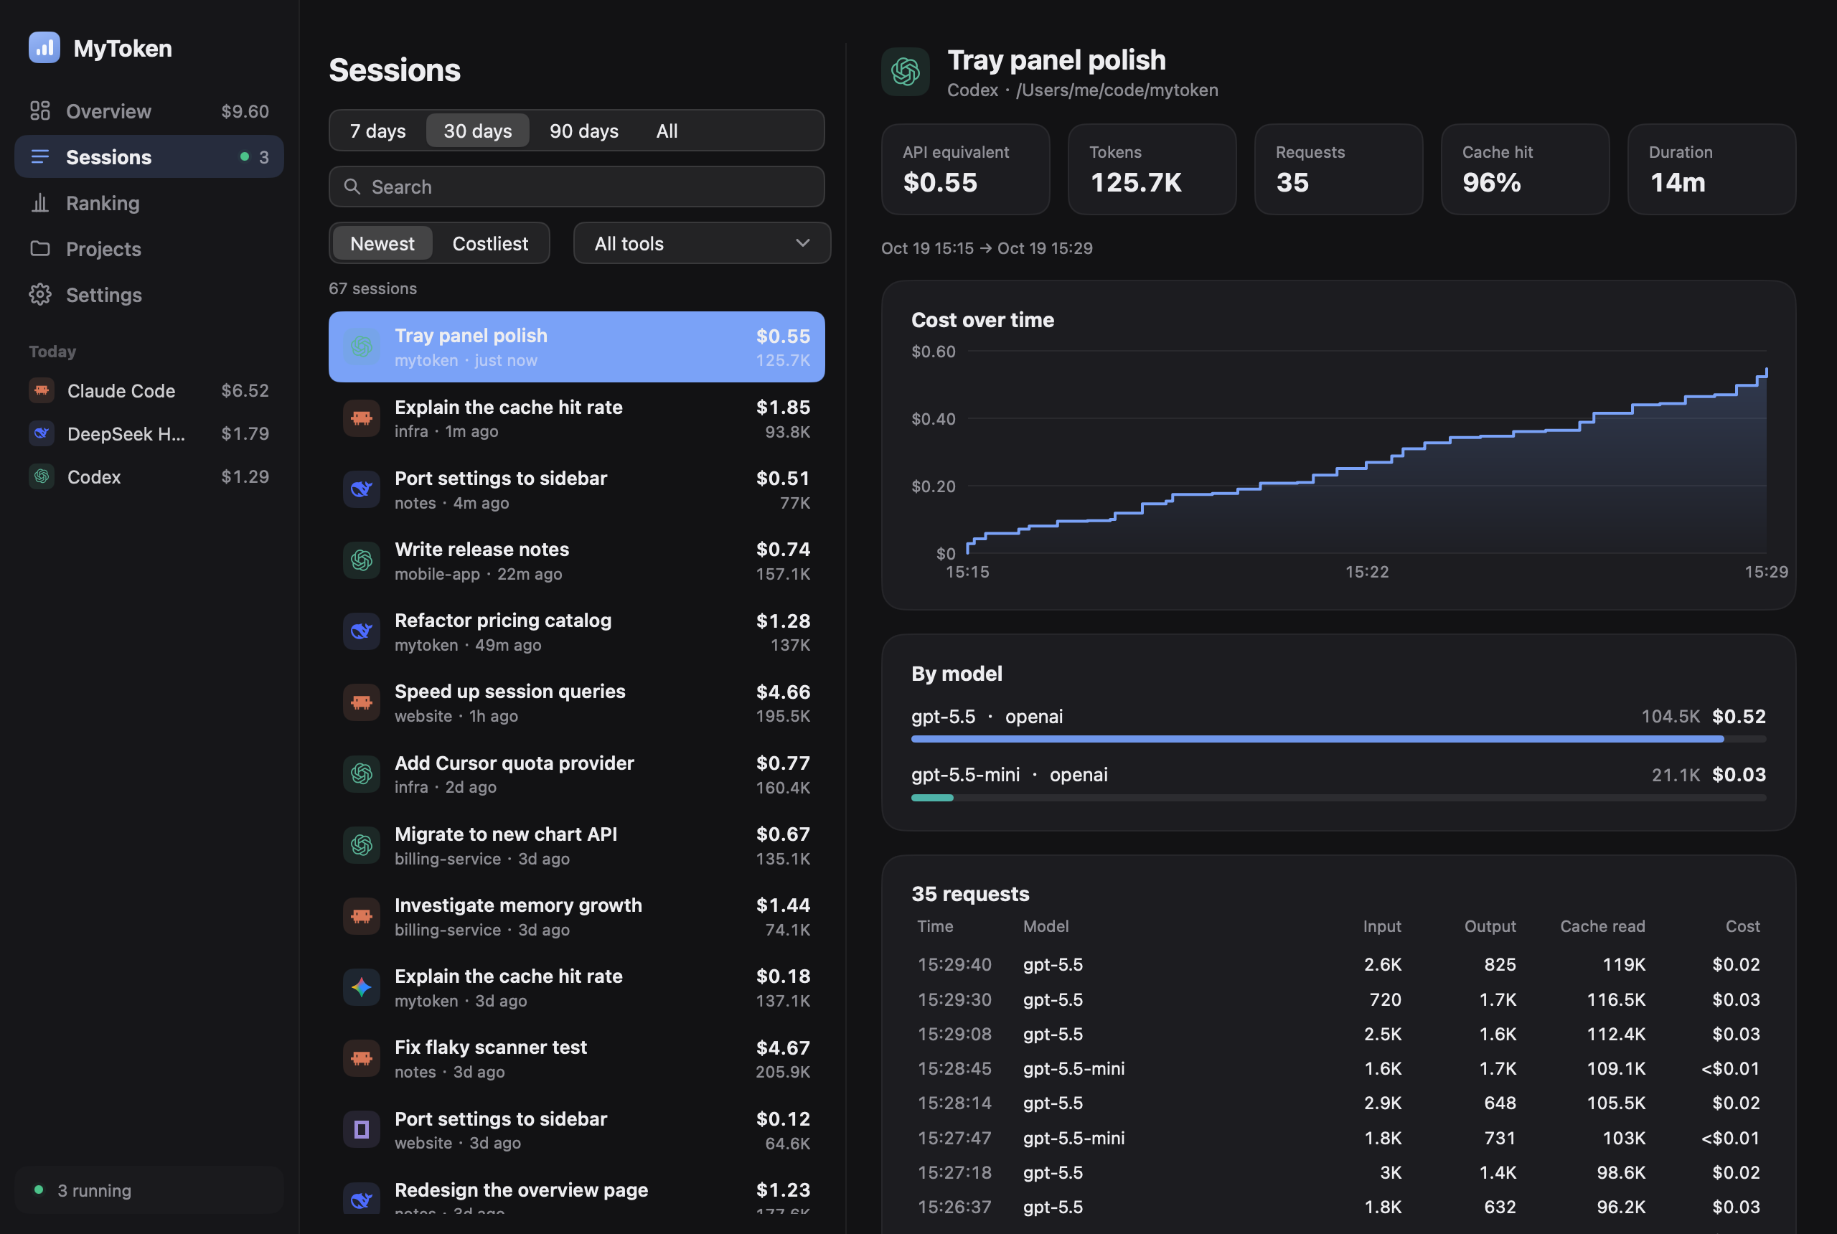Click the Cache read column header
Image resolution: width=1837 pixels, height=1234 pixels.
coord(1602,926)
